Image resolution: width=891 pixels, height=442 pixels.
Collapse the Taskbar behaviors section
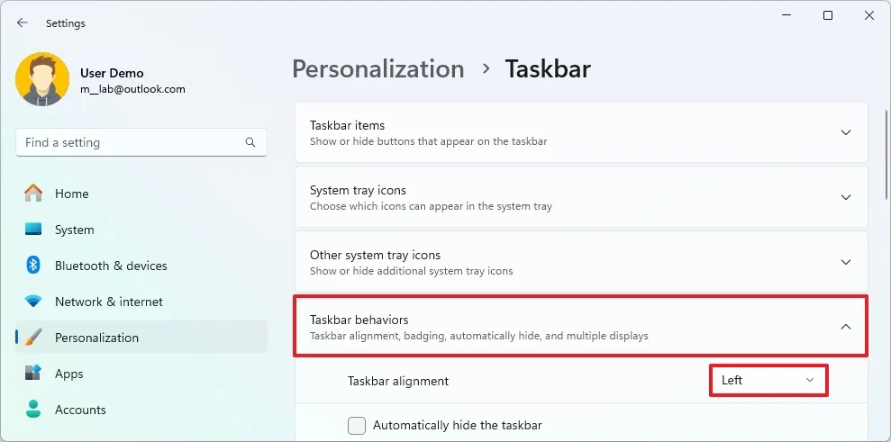[x=845, y=327]
